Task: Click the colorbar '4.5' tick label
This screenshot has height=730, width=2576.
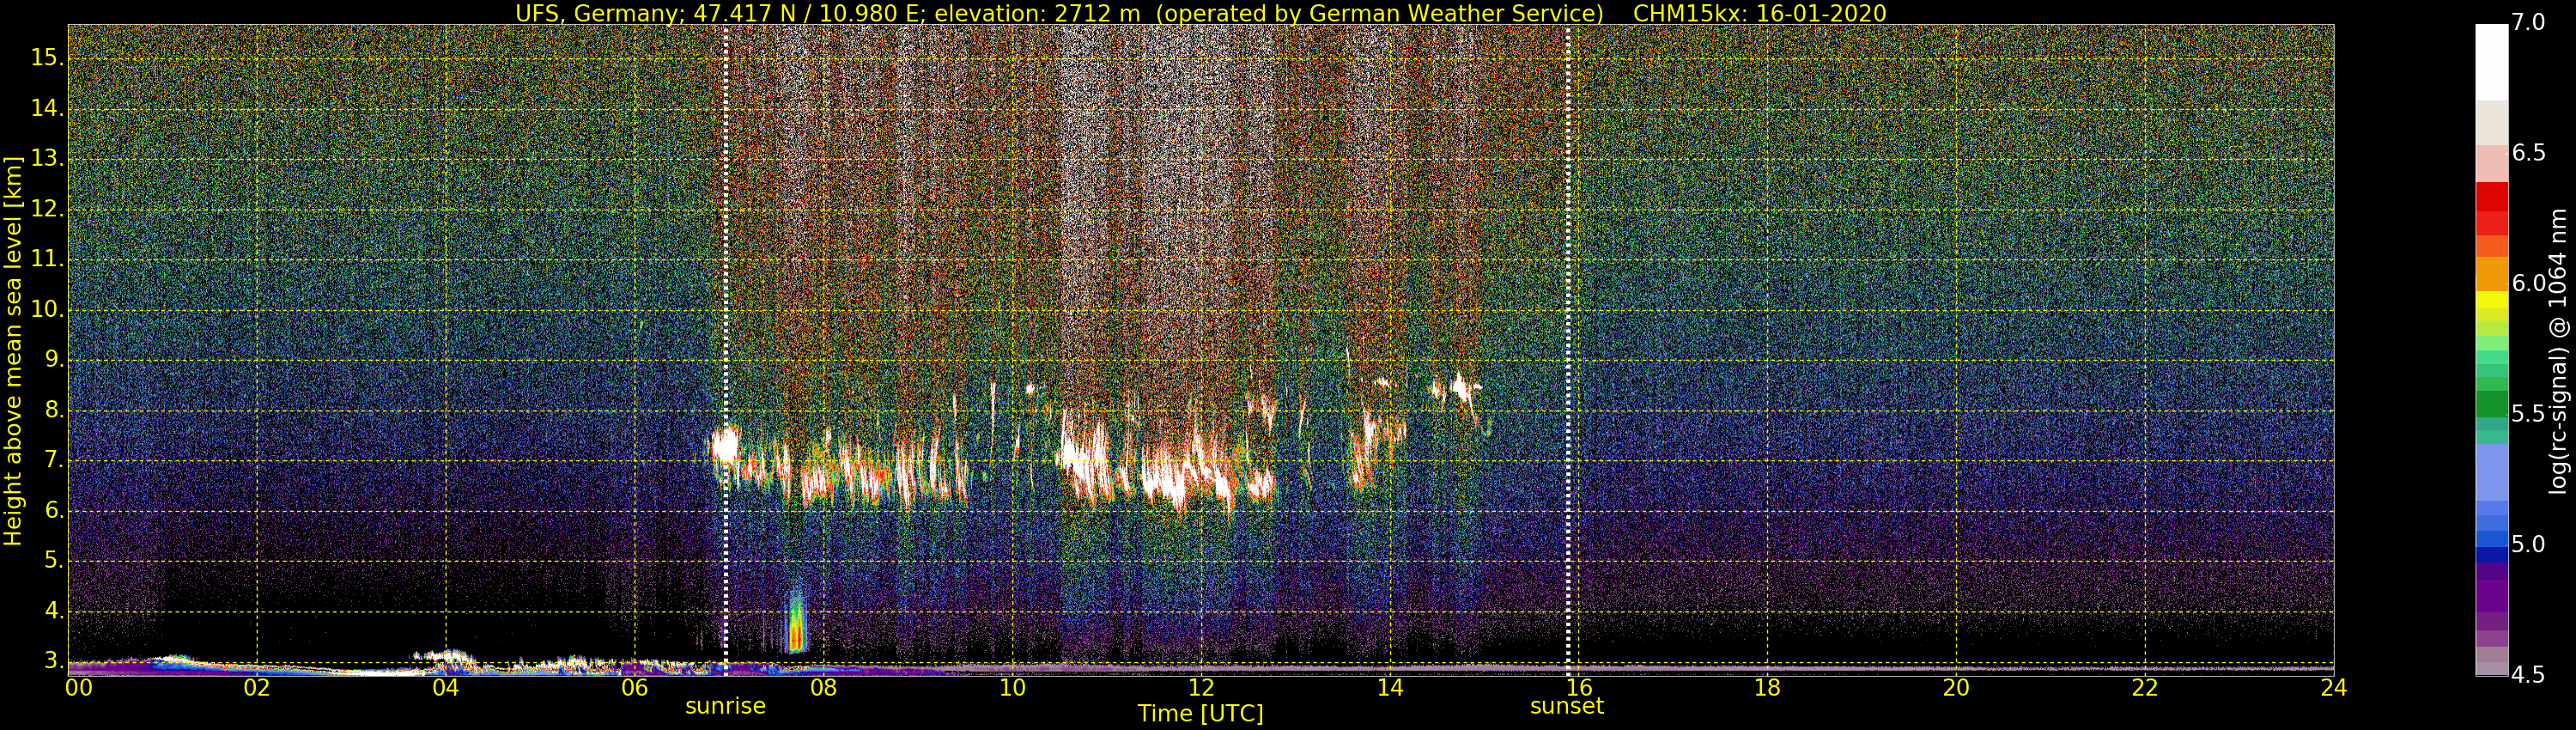Action: [2528, 675]
